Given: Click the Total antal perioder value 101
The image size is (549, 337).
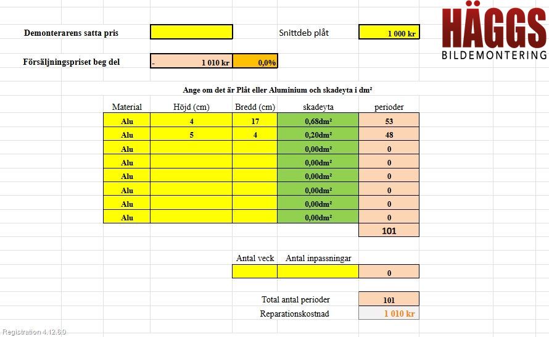Looking at the screenshot, I should pyautogui.click(x=389, y=299).
